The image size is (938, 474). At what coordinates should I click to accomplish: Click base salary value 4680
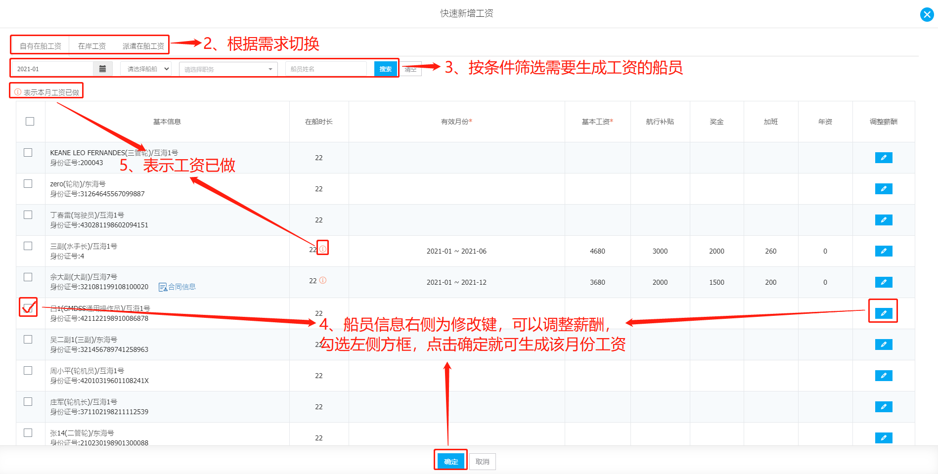tap(597, 251)
